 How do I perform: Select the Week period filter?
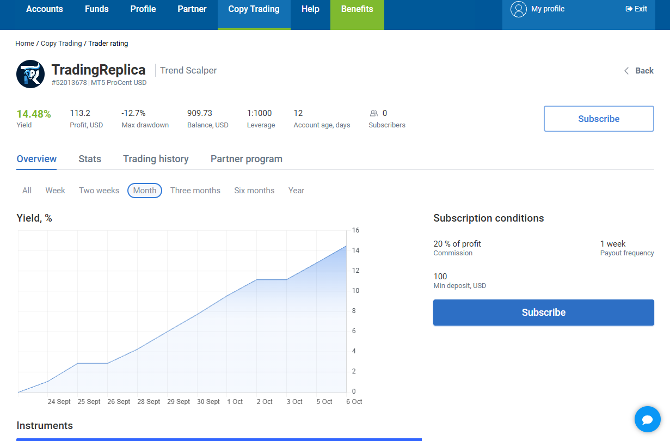[x=55, y=191]
